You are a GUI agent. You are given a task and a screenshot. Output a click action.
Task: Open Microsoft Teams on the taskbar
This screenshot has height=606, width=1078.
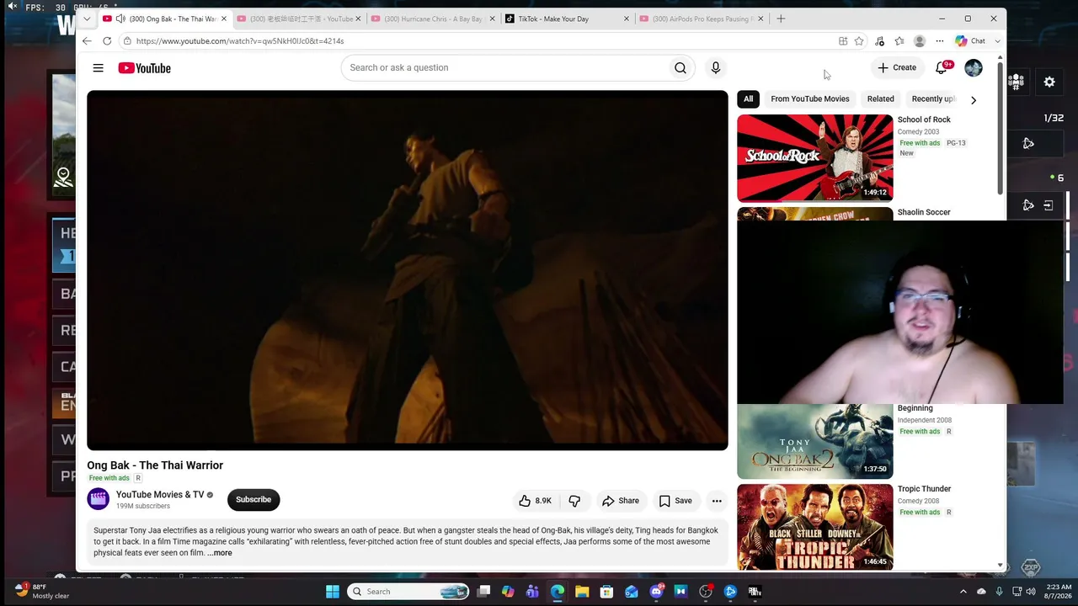[532, 592]
